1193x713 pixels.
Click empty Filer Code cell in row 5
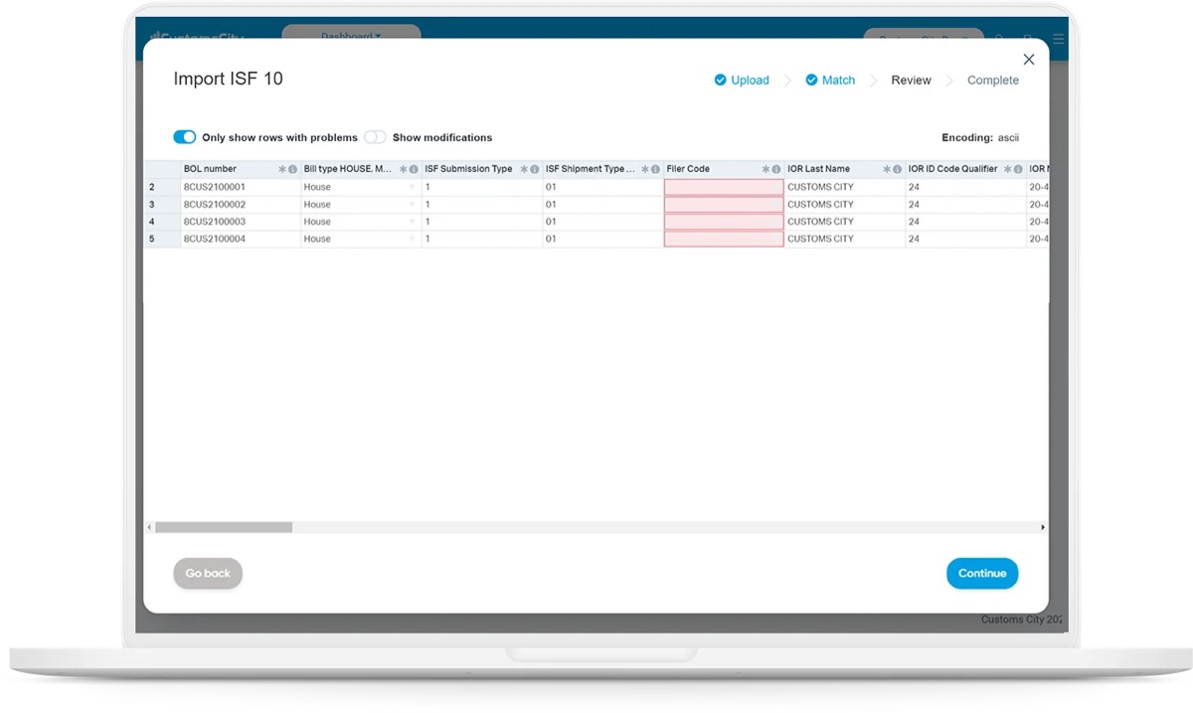(724, 239)
